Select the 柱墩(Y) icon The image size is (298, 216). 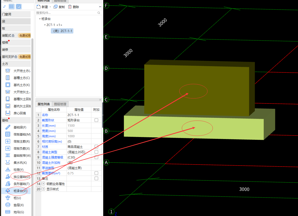8,170
